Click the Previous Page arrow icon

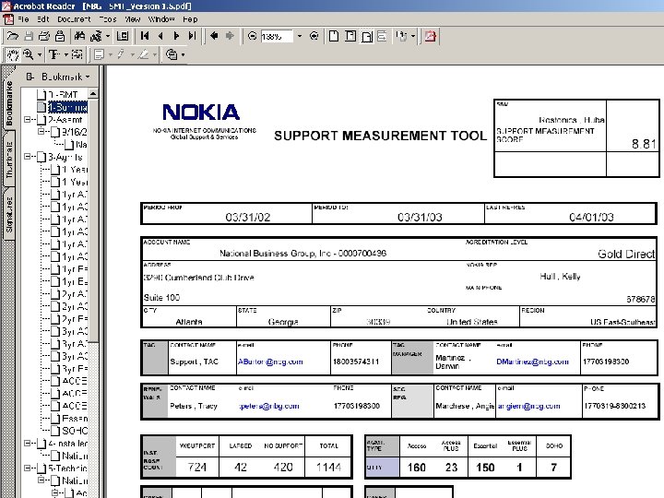[x=160, y=36]
